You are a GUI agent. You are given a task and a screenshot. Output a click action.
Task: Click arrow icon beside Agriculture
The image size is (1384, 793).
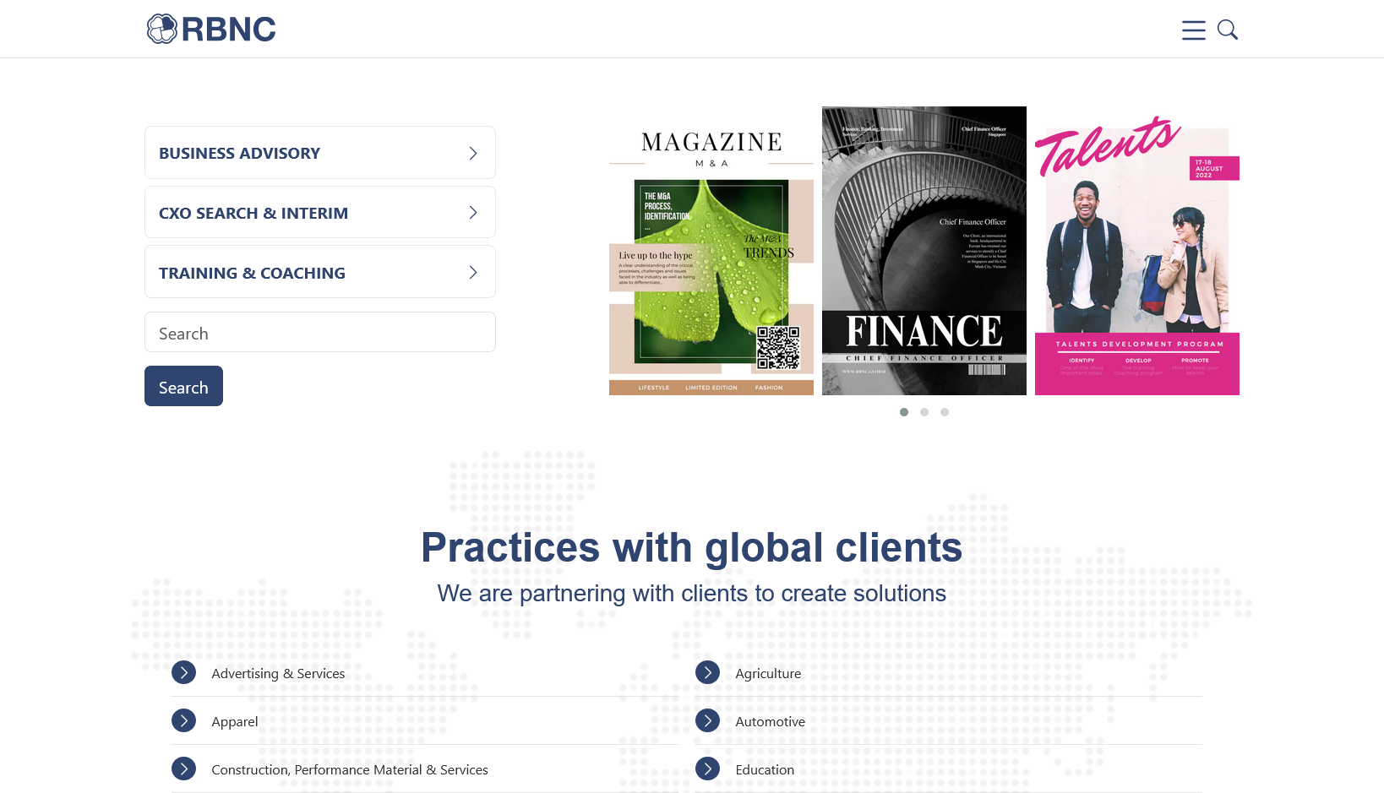[707, 672]
